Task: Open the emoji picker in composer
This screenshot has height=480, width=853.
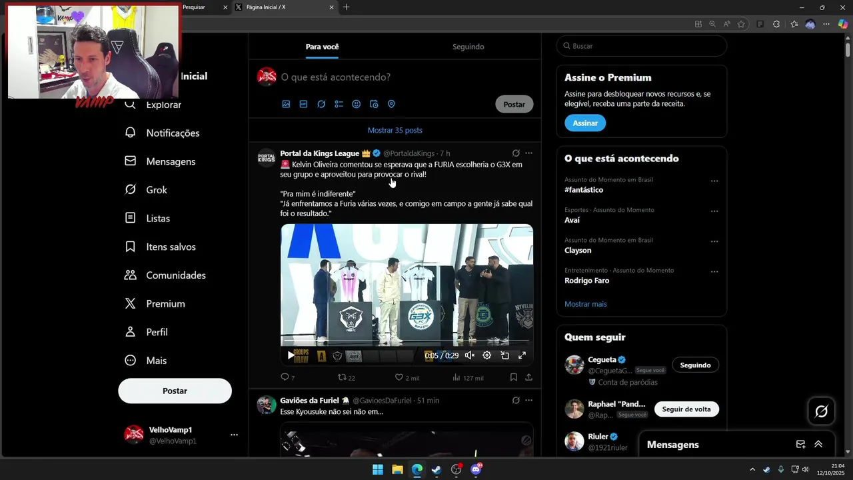Action: [356, 104]
